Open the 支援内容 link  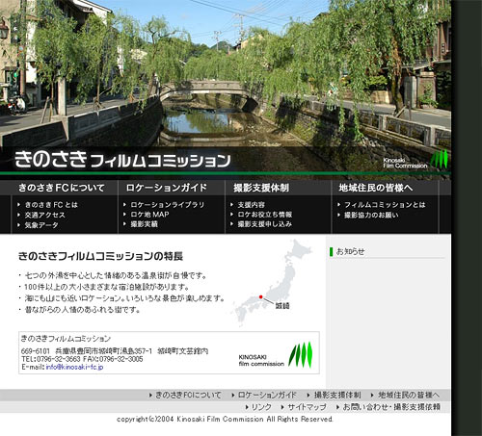(252, 205)
